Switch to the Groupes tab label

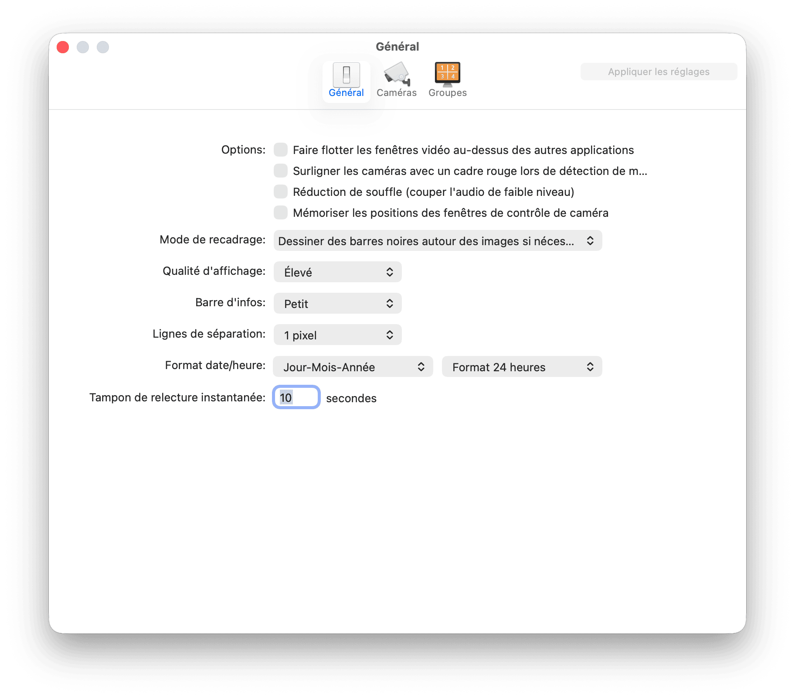coord(447,93)
